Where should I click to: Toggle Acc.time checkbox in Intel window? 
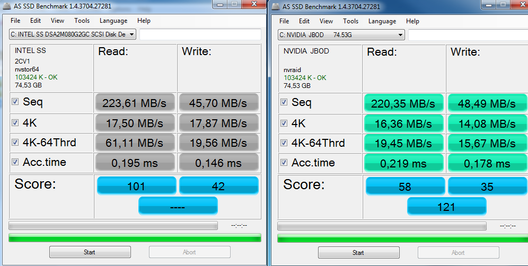coord(15,162)
